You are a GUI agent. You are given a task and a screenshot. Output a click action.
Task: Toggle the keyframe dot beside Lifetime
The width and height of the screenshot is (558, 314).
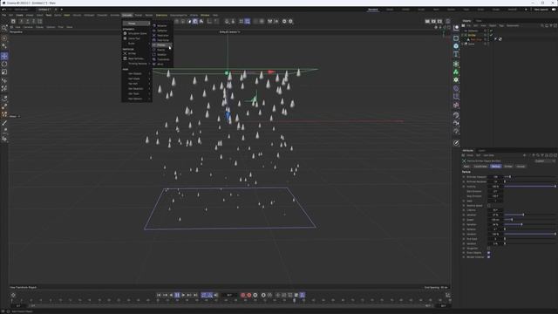tap(464, 210)
